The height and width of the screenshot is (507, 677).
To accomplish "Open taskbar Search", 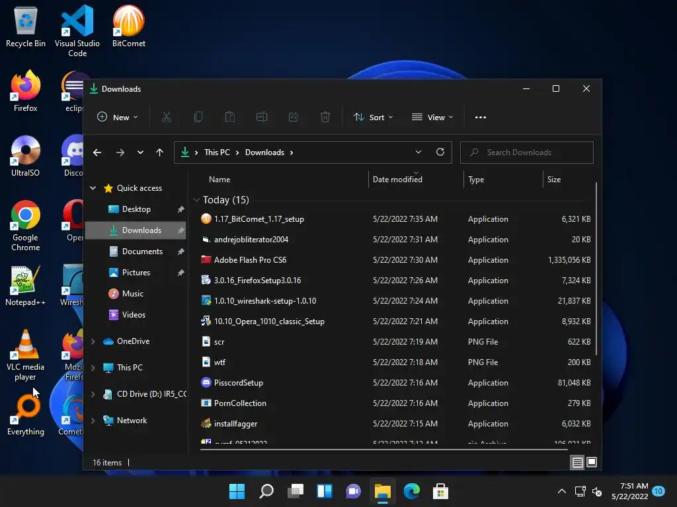I will tap(266, 491).
